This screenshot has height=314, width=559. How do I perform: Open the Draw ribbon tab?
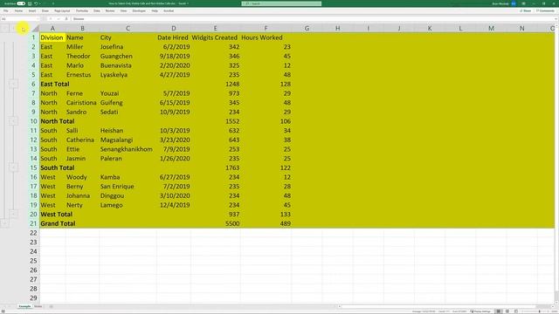point(45,11)
